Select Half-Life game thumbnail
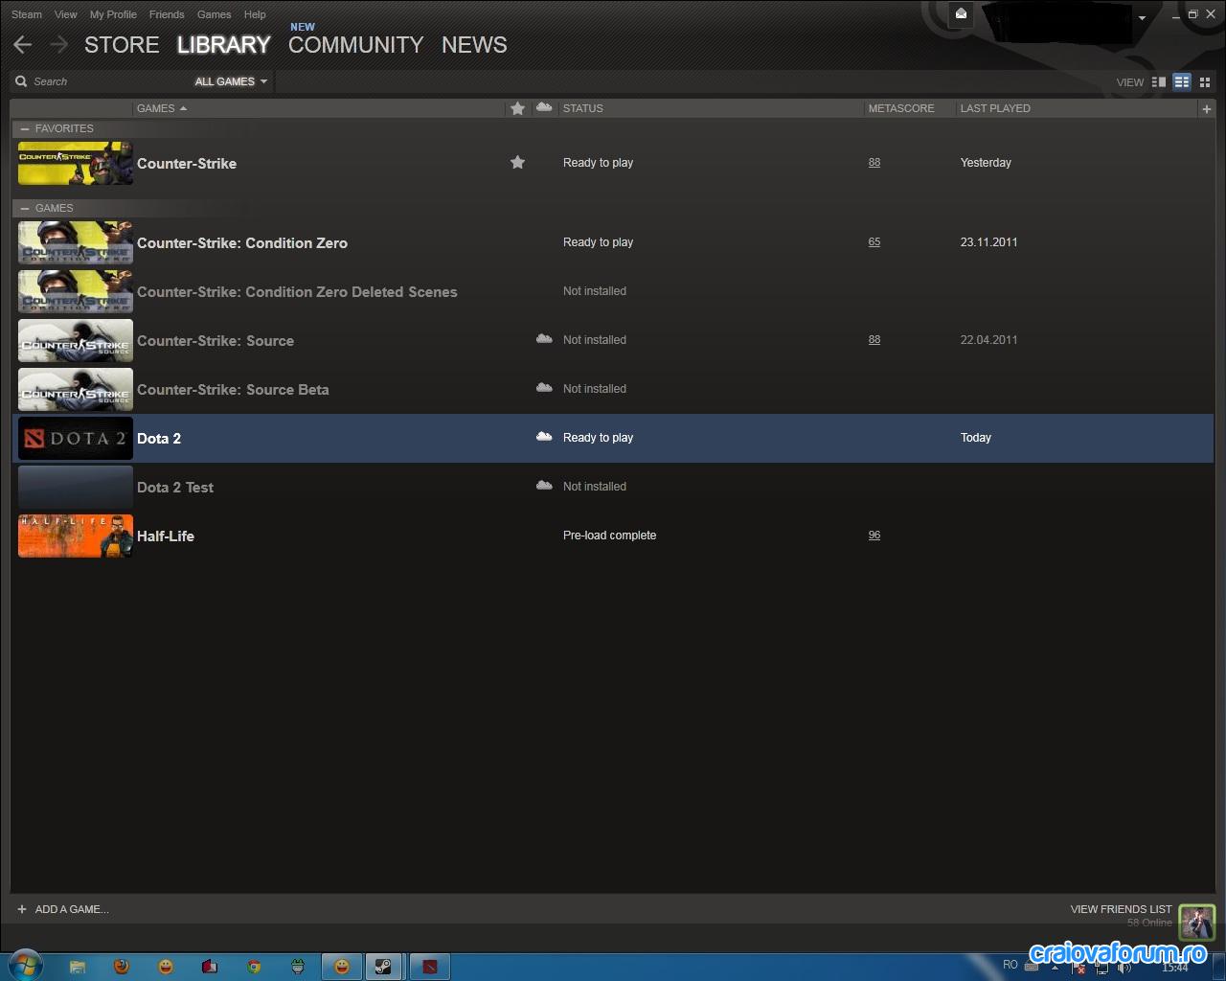 coord(76,536)
